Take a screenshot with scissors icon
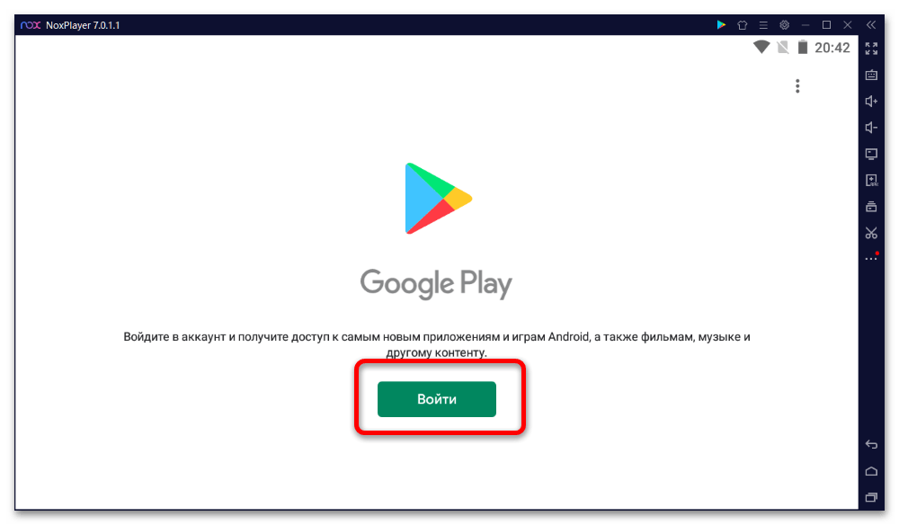This screenshot has height=525, width=899. pos(871,233)
